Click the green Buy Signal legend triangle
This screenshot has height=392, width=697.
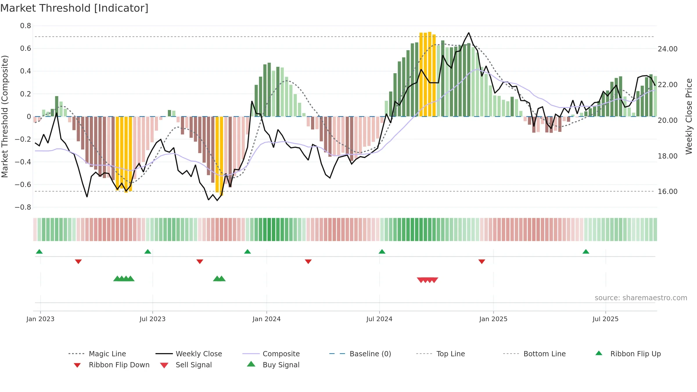point(251,364)
